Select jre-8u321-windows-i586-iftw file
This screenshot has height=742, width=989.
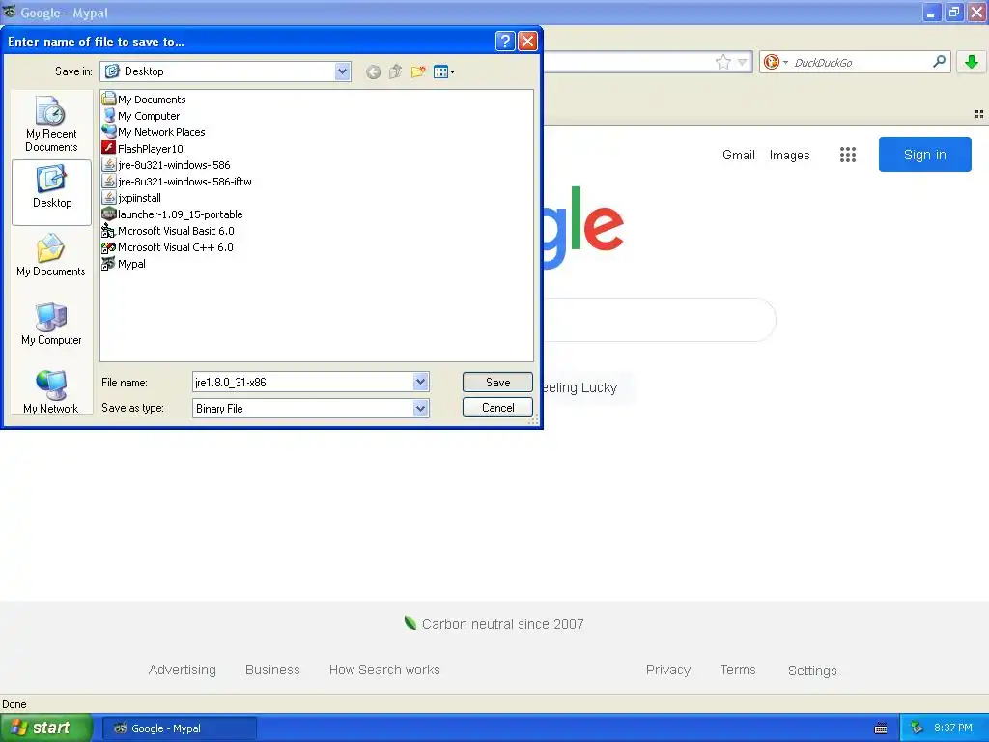click(x=178, y=182)
